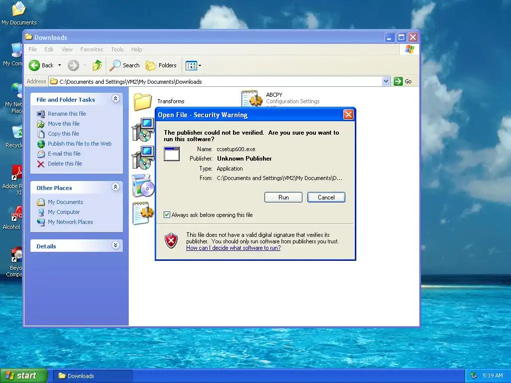This screenshot has height=383, width=511.
Task: Click the Windows flag logo in Downloads window
Action: click(409, 49)
